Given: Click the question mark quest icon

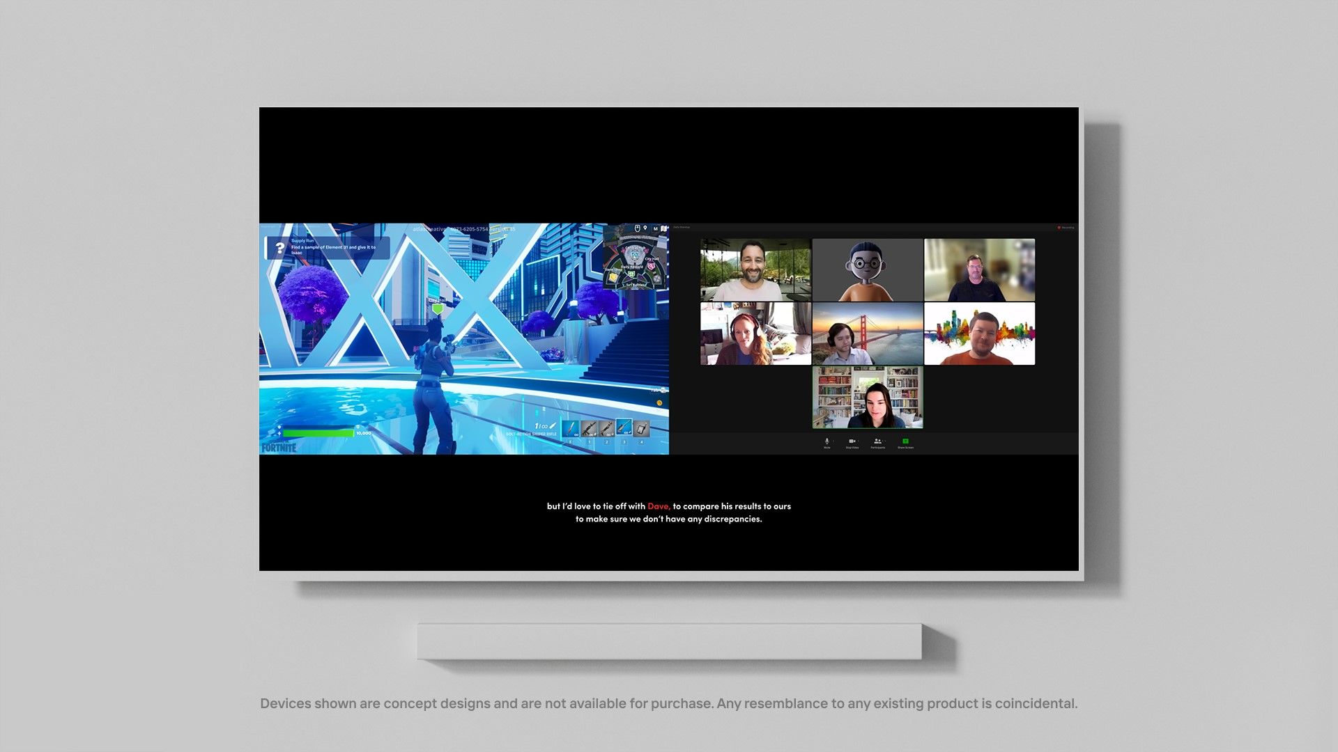Looking at the screenshot, I should click(x=279, y=248).
